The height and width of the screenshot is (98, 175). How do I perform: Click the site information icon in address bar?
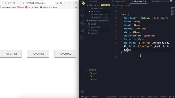click(x=24, y=3)
